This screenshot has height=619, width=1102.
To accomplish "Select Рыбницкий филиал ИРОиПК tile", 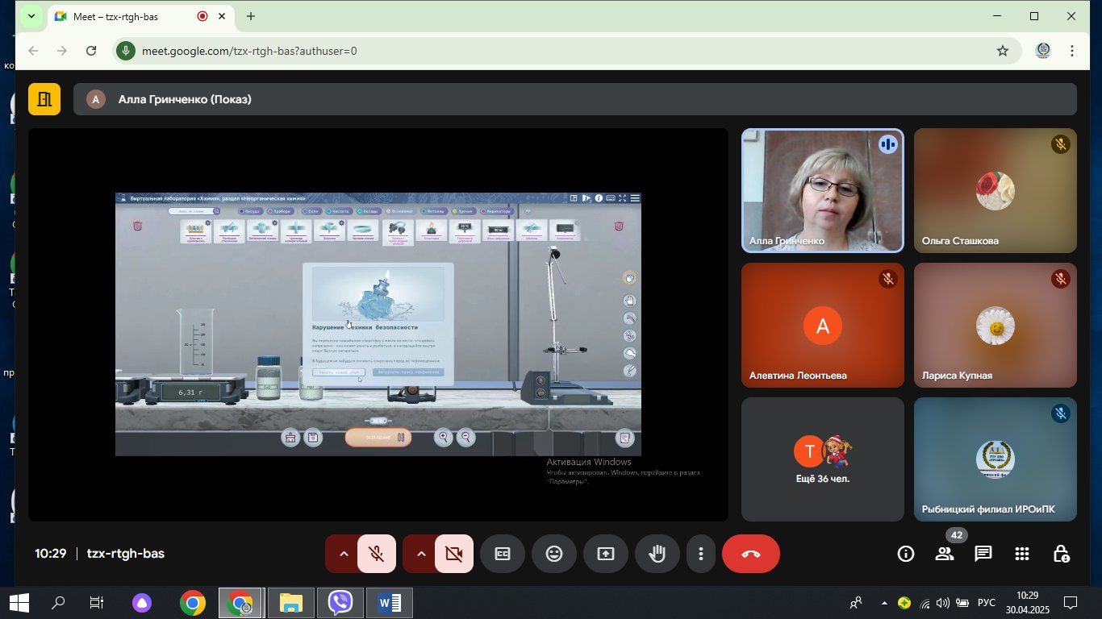I will [x=996, y=459].
